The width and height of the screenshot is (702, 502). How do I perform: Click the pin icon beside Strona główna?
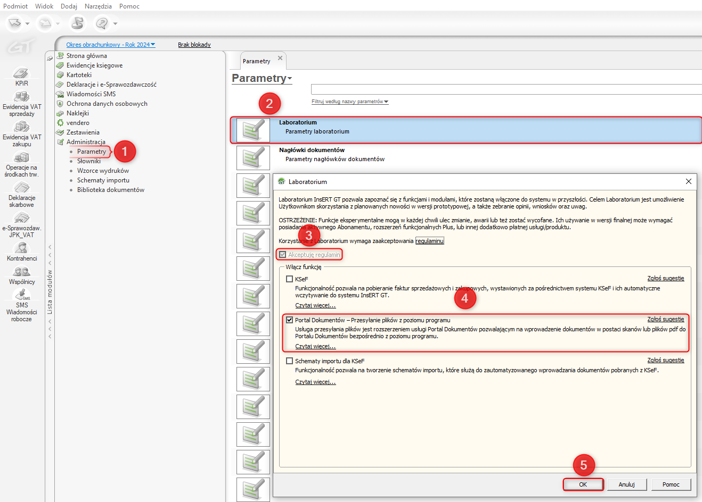point(50,58)
